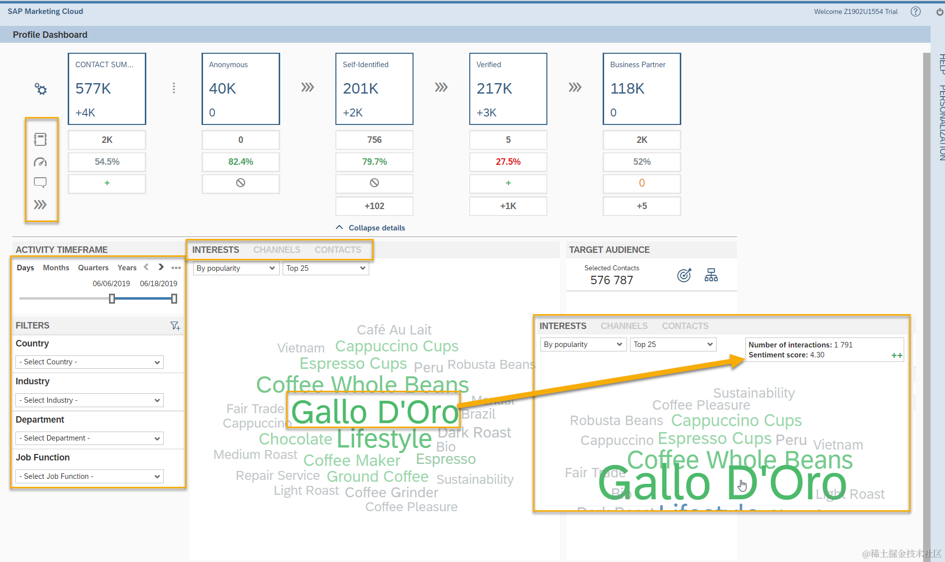The width and height of the screenshot is (945, 562).
Task: Click the hierarchy org chart icon
Action: [x=711, y=275]
